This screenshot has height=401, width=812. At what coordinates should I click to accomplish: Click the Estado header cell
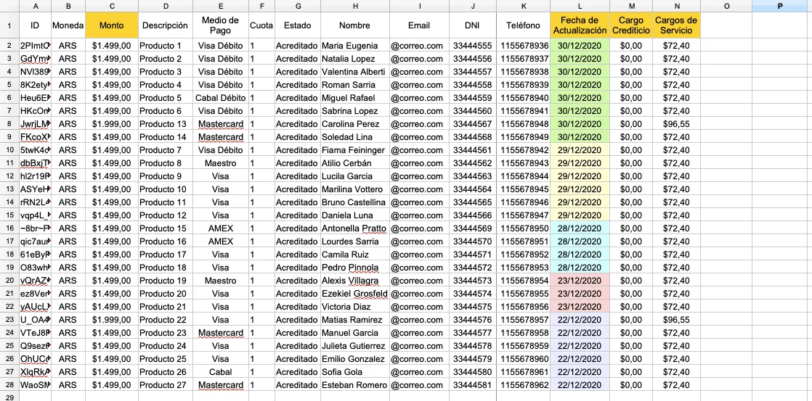298,25
